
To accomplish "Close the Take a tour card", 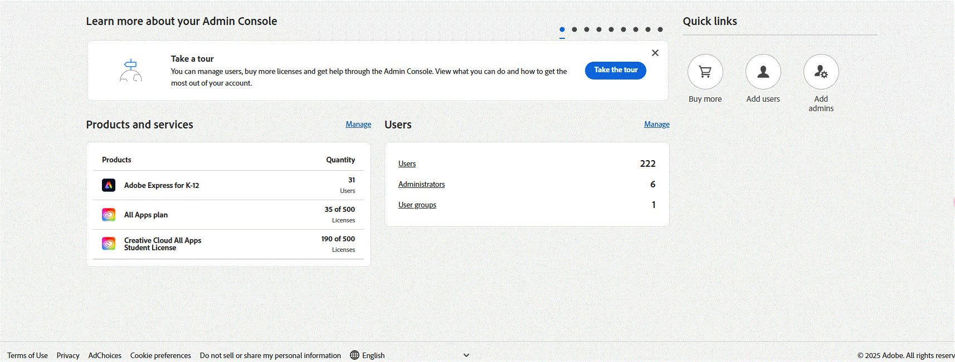I will click(655, 53).
